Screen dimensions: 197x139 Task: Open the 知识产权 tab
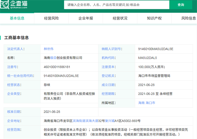[x=154, y=18]
